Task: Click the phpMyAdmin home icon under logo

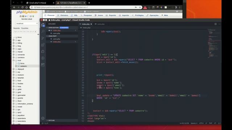Action: (21, 16)
